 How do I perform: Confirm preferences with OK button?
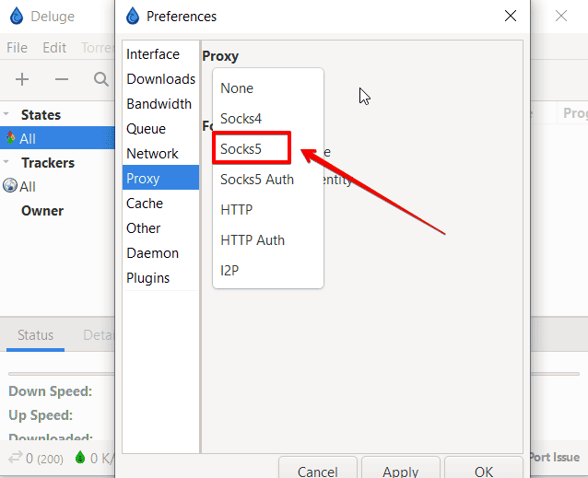pyautogui.click(x=484, y=471)
